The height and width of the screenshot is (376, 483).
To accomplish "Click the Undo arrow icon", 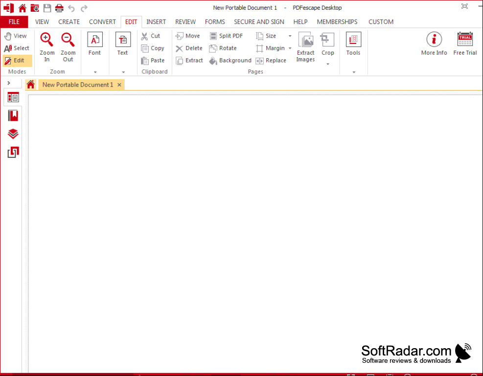I will [71, 8].
